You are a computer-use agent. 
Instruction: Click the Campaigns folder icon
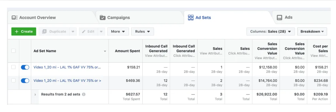pyautogui.click(x=103, y=18)
